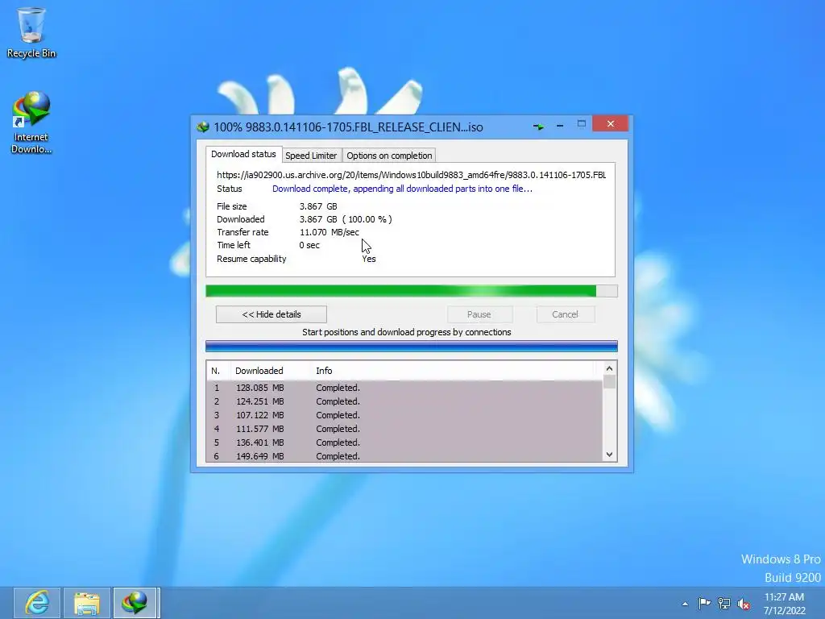Click the IDM globe icon in the title bar

click(202, 127)
